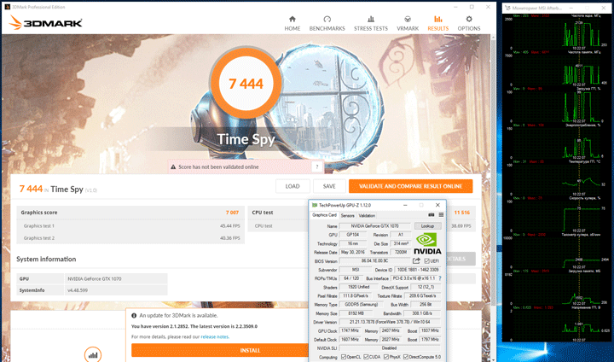Click the Graphics score value 7 007

tap(232, 213)
